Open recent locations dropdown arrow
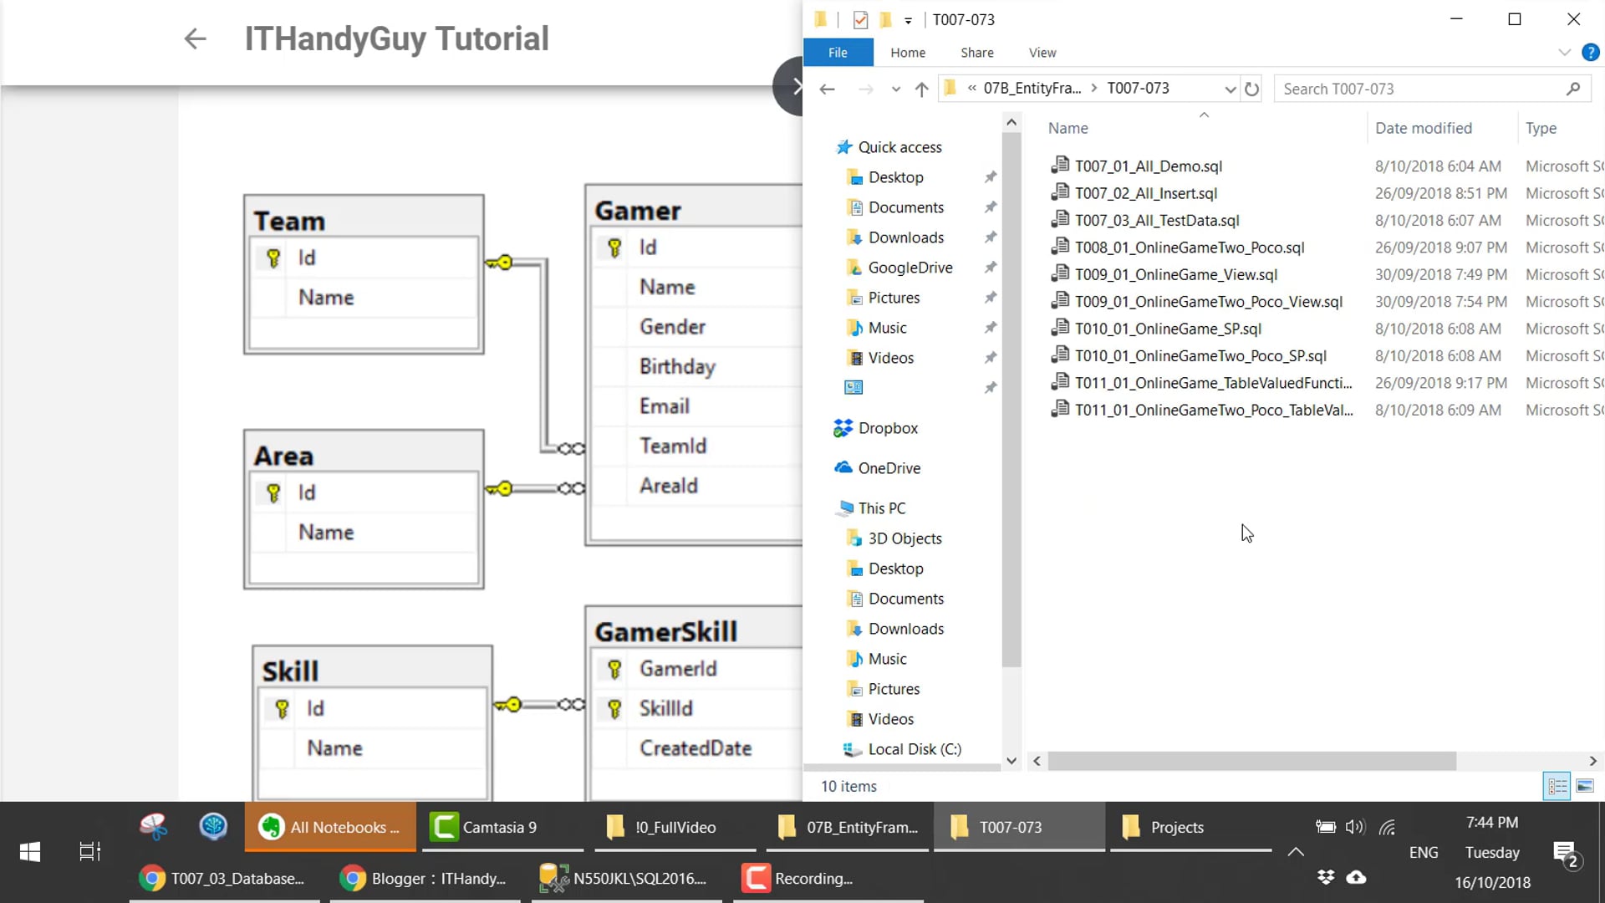The height and width of the screenshot is (903, 1605). click(895, 89)
